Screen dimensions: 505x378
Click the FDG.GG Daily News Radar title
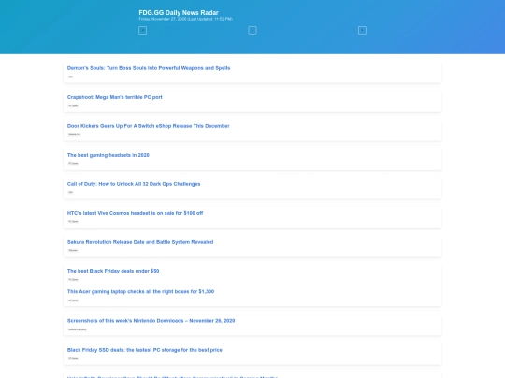[x=179, y=12]
